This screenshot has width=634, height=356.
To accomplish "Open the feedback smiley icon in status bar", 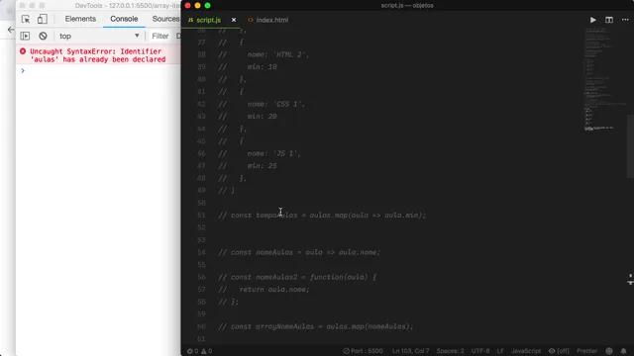I will (x=609, y=351).
